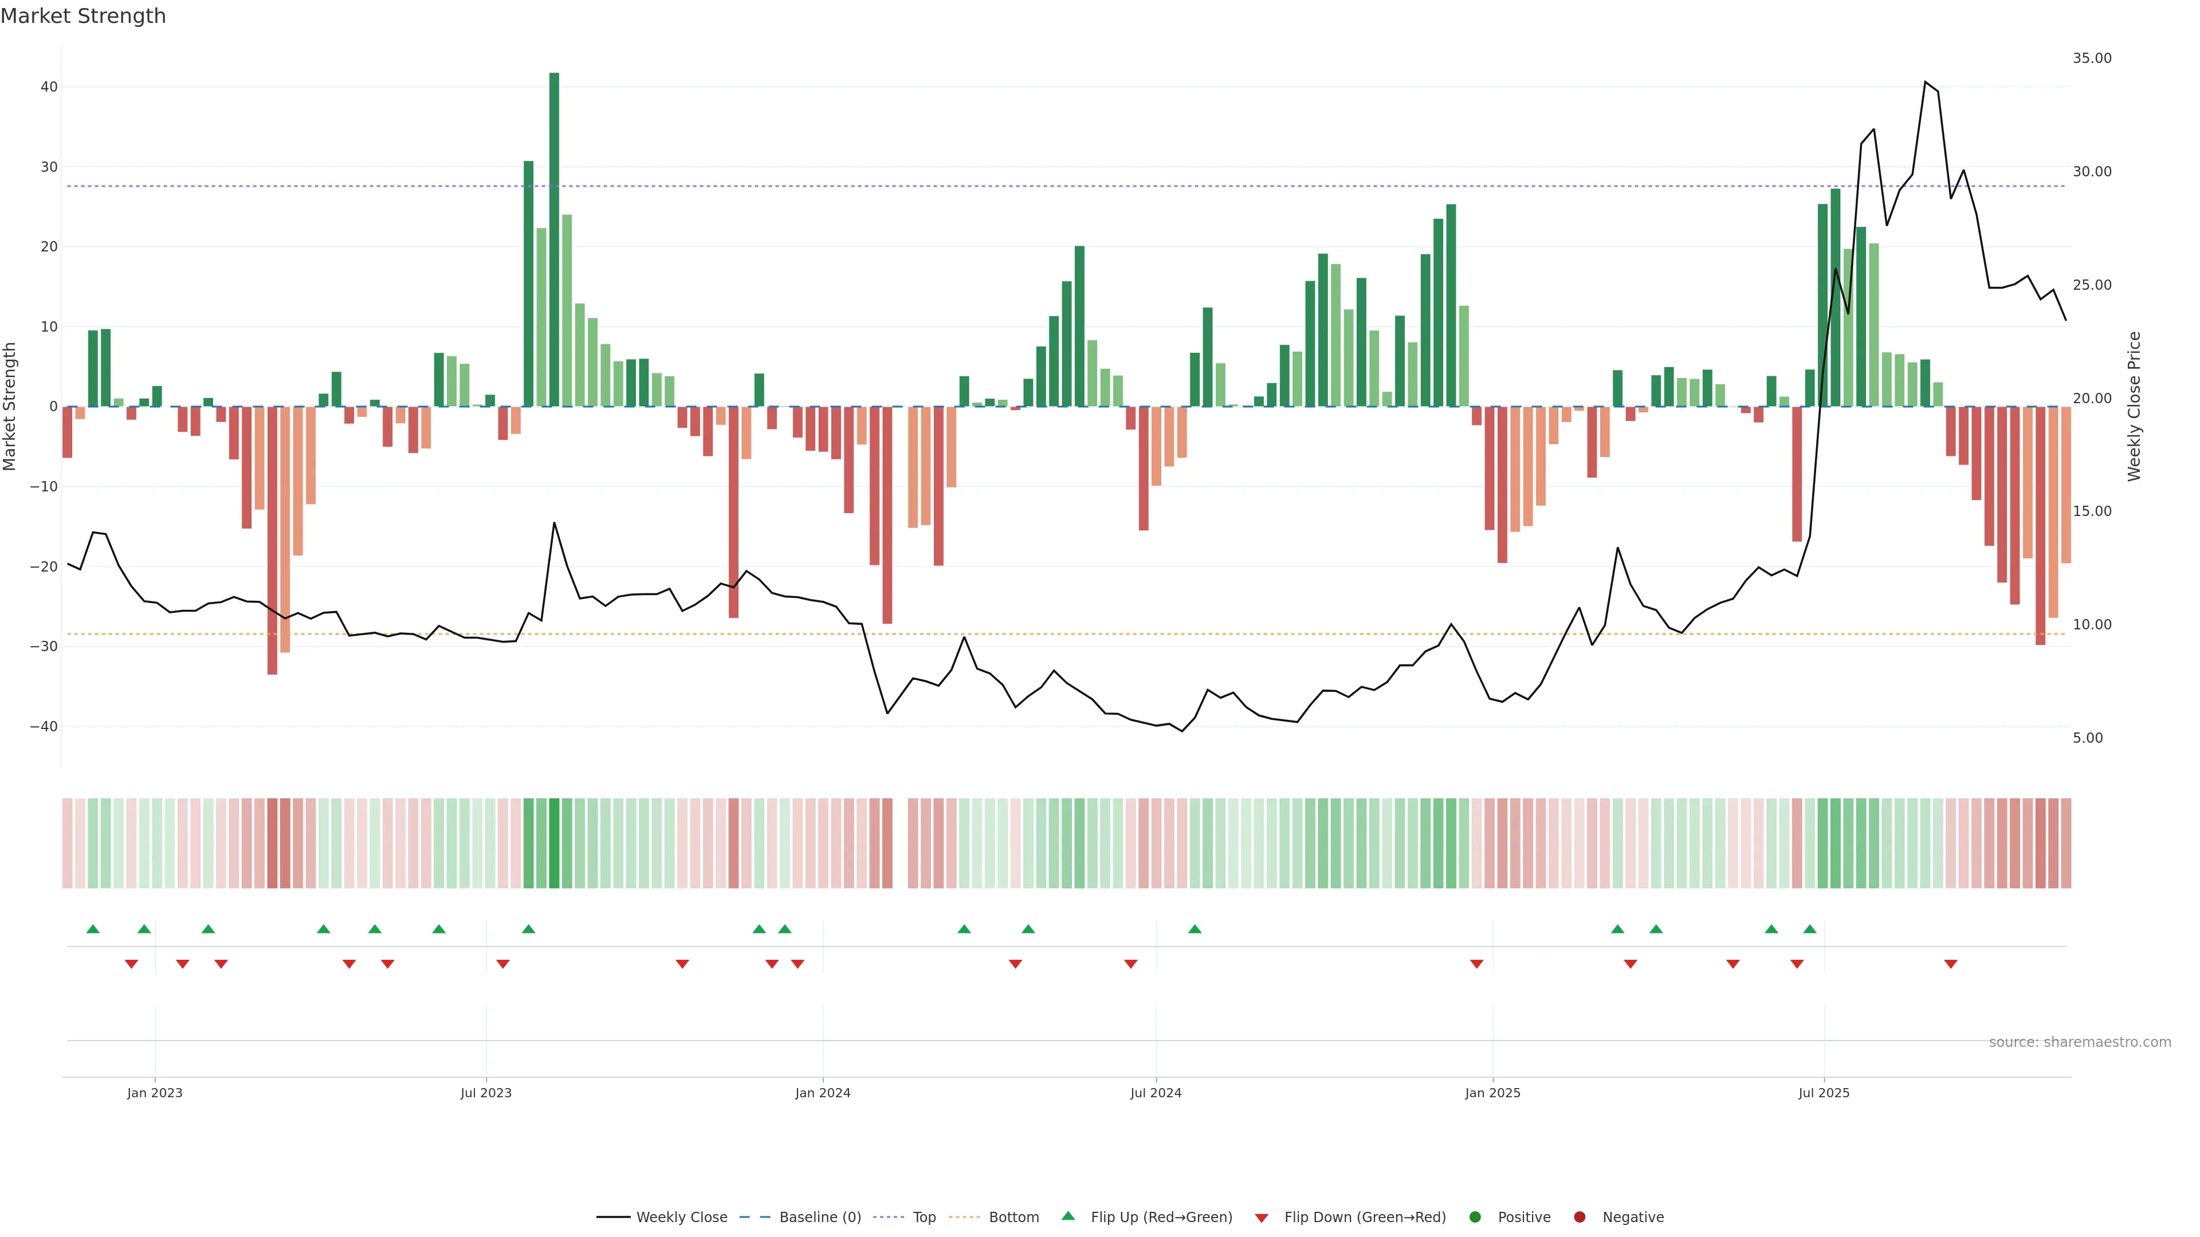2200x1237 pixels.
Task: Click the tallest green bar after Jul 2023
Action: (x=554, y=239)
